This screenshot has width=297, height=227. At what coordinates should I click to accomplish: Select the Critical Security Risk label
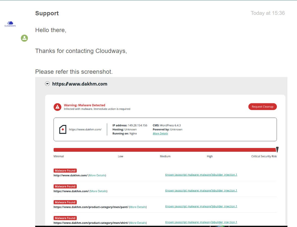pyautogui.click(x=264, y=156)
